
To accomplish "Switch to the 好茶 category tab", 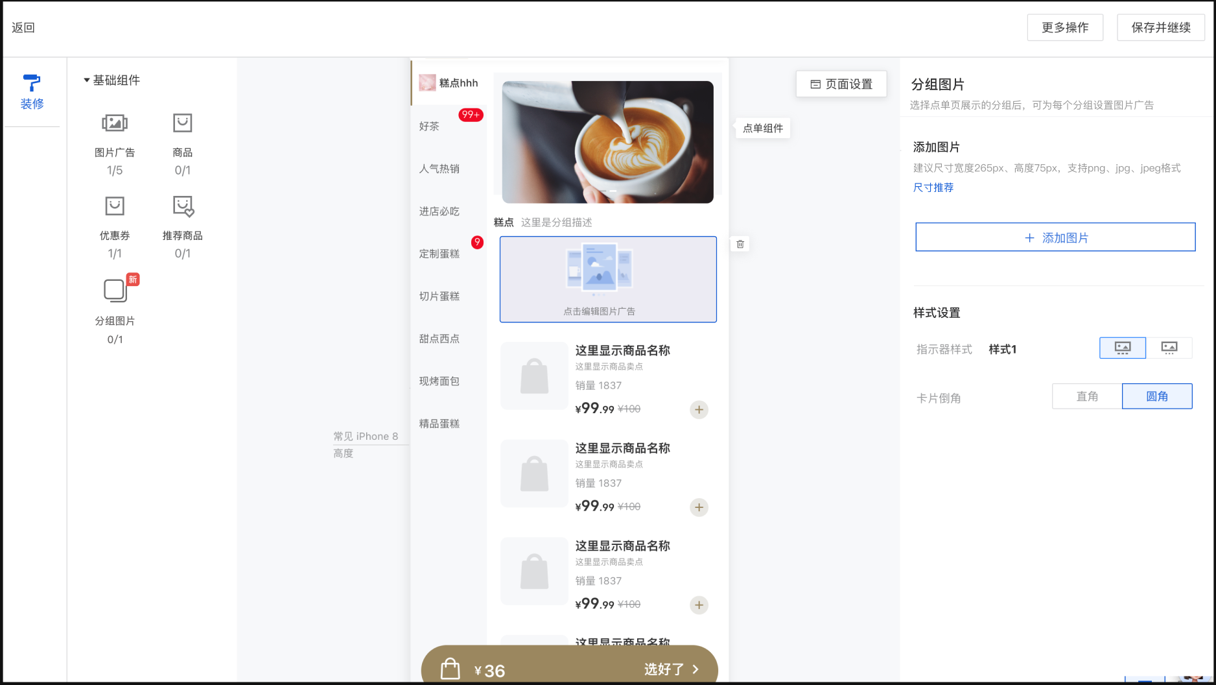I will pos(429,126).
